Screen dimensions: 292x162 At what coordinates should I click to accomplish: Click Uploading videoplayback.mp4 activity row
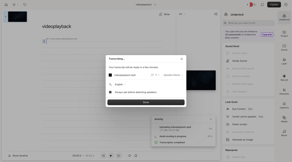click(x=184, y=129)
